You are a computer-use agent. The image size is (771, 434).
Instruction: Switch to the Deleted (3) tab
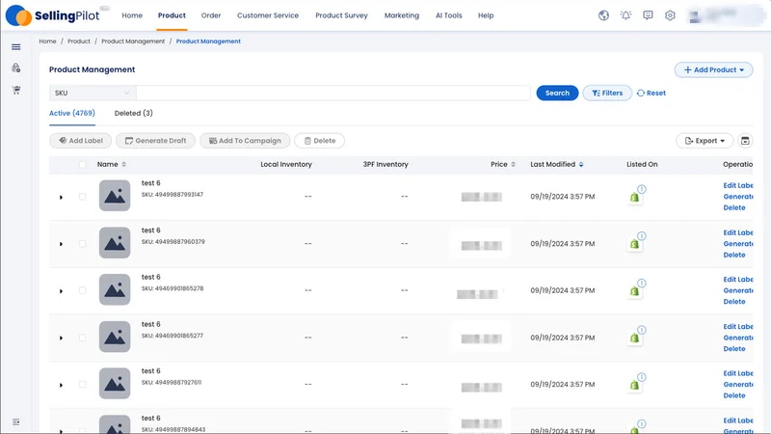133,113
